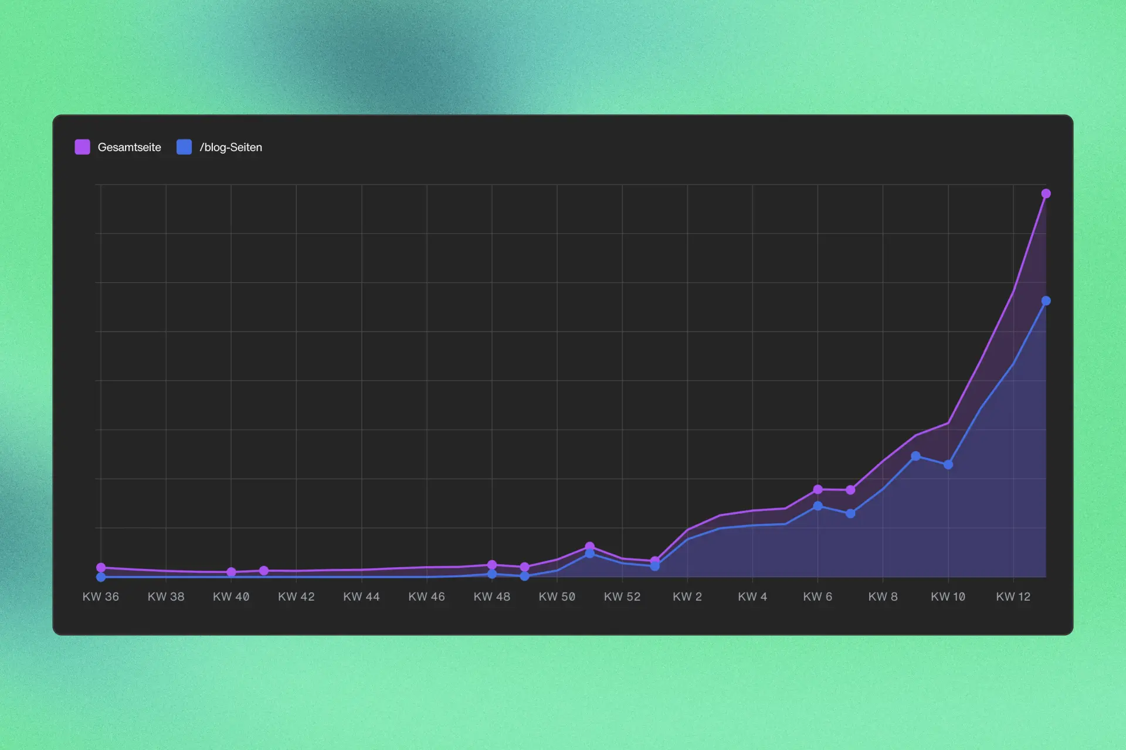Click the blue data point at KW 9
Viewport: 1126px width, 750px height.
(x=915, y=456)
